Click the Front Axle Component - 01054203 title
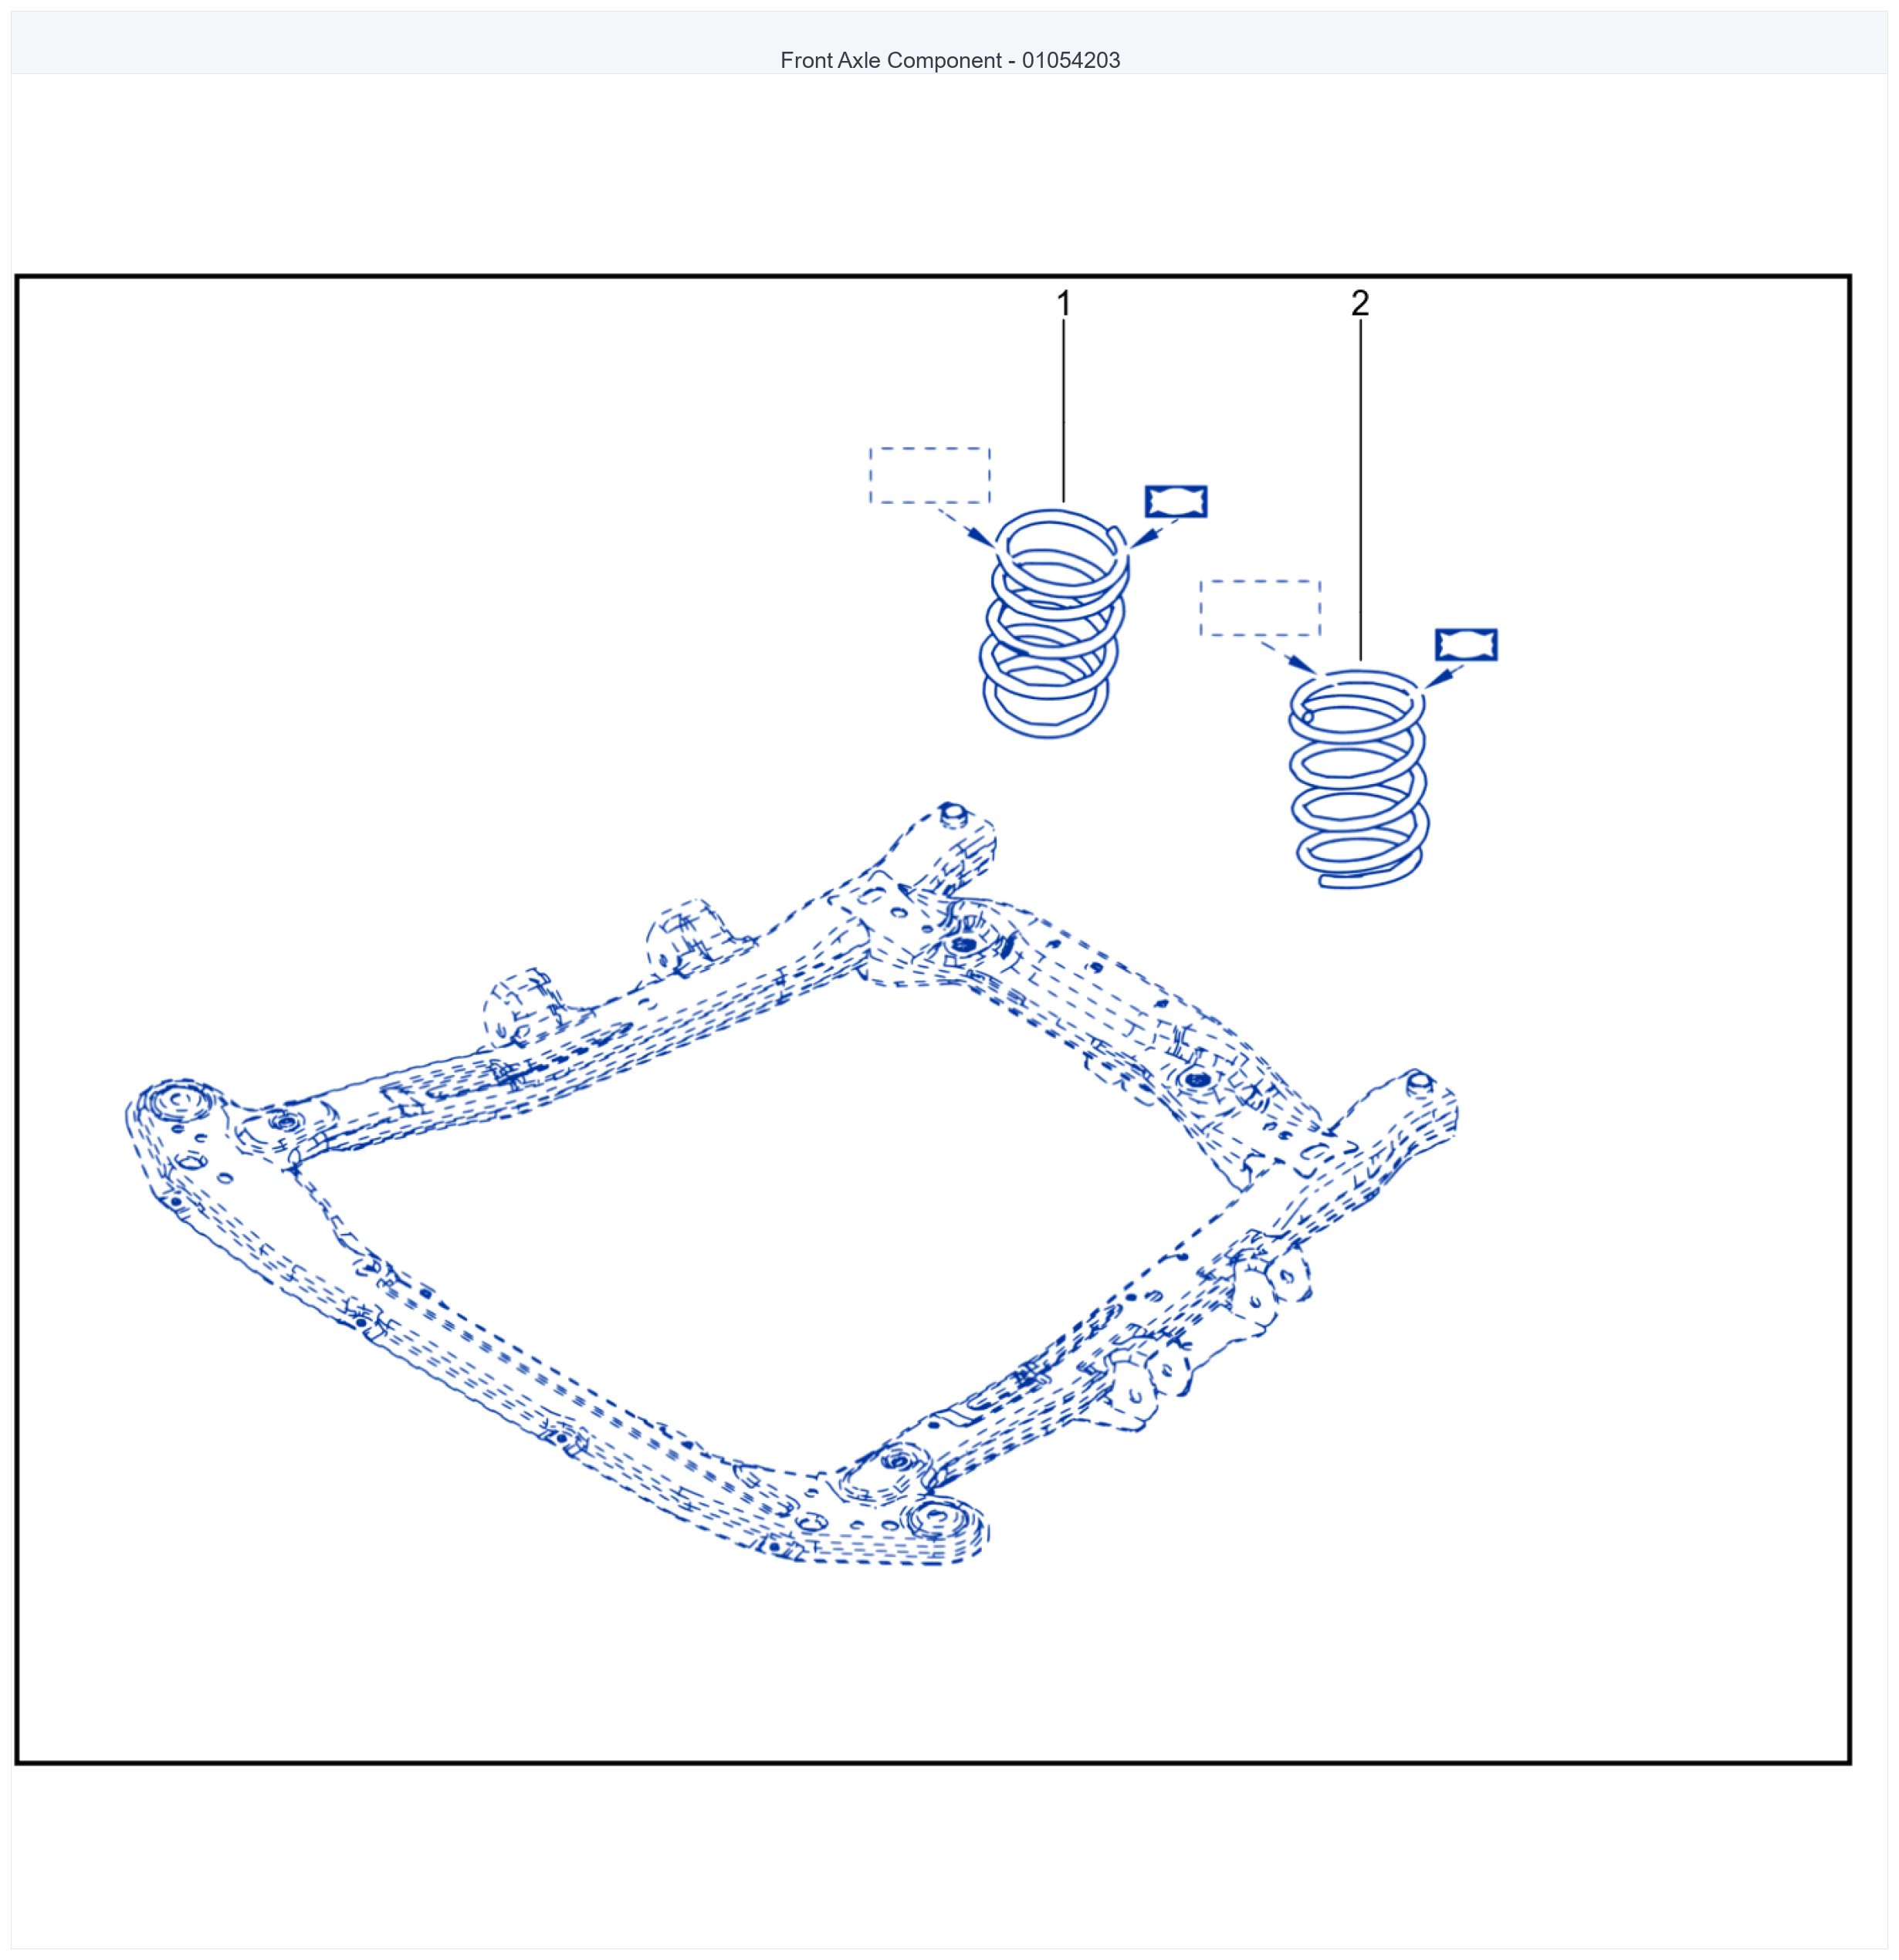The width and height of the screenshot is (1899, 1960). tap(949, 60)
